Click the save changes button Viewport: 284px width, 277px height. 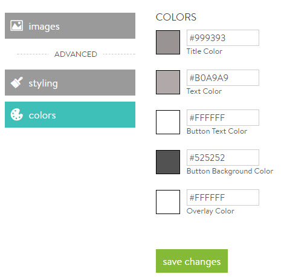click(x=192, y=261)
